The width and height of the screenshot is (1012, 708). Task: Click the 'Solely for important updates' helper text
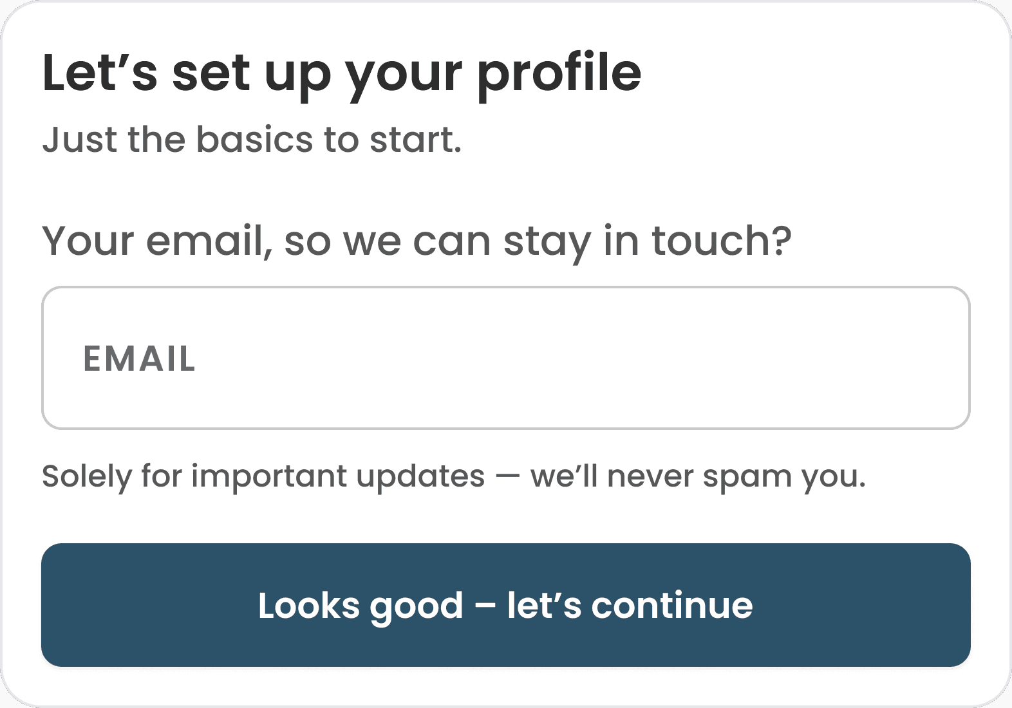pos(263,477)
